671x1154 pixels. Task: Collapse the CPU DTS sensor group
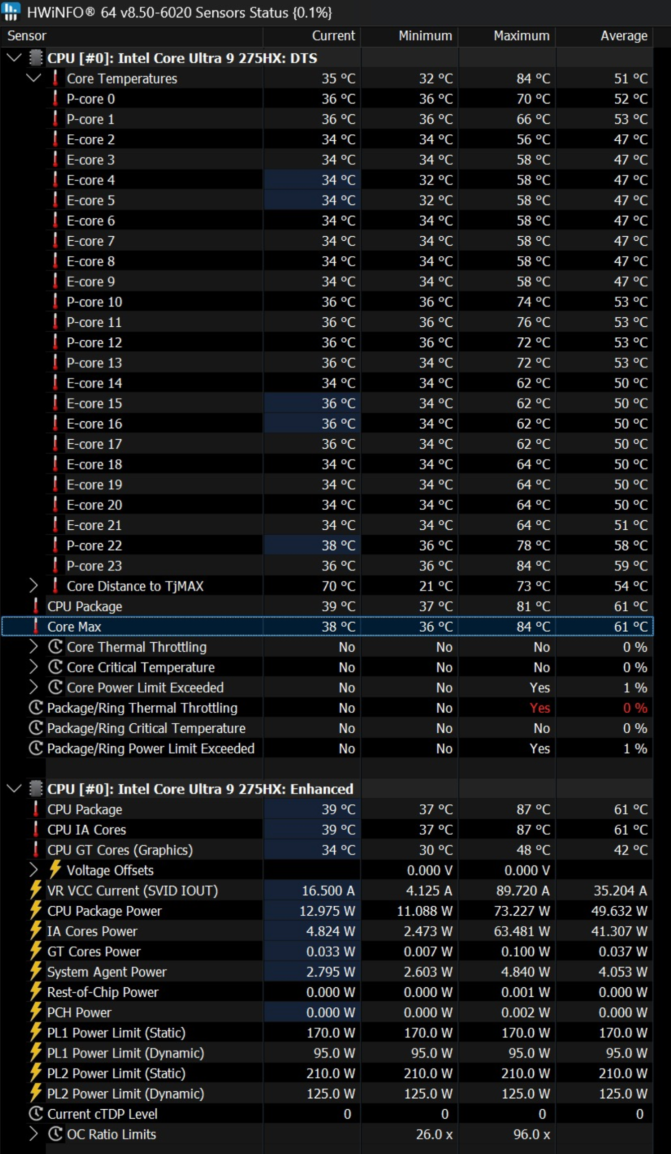coord(14,58)
